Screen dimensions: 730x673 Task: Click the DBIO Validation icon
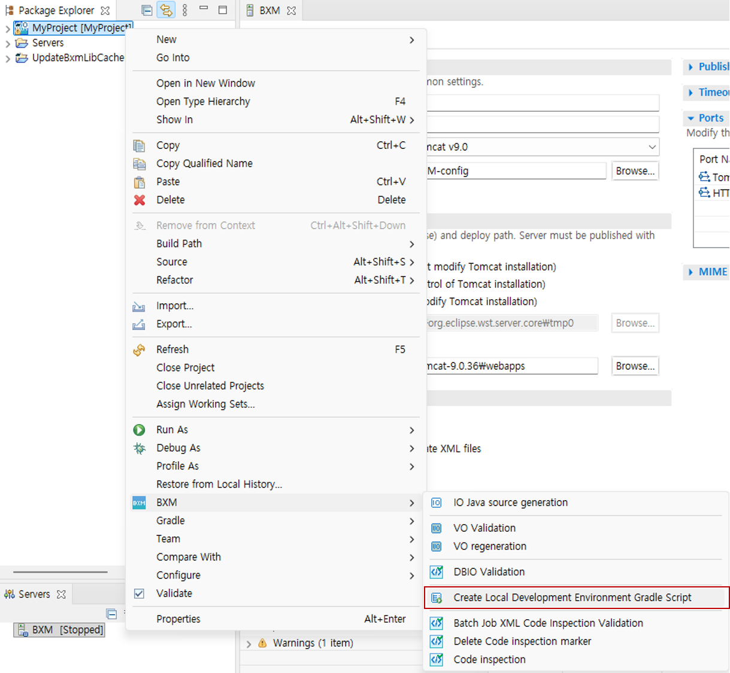click(x=437, y=572)
